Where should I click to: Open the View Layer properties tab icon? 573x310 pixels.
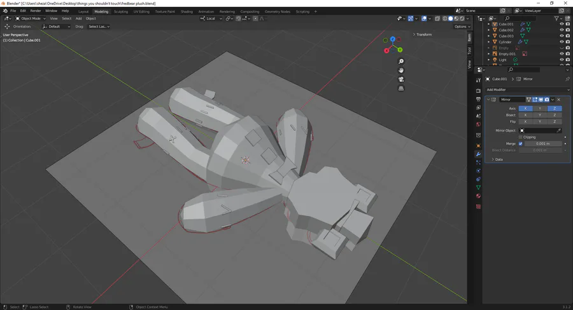pos(478,107)
